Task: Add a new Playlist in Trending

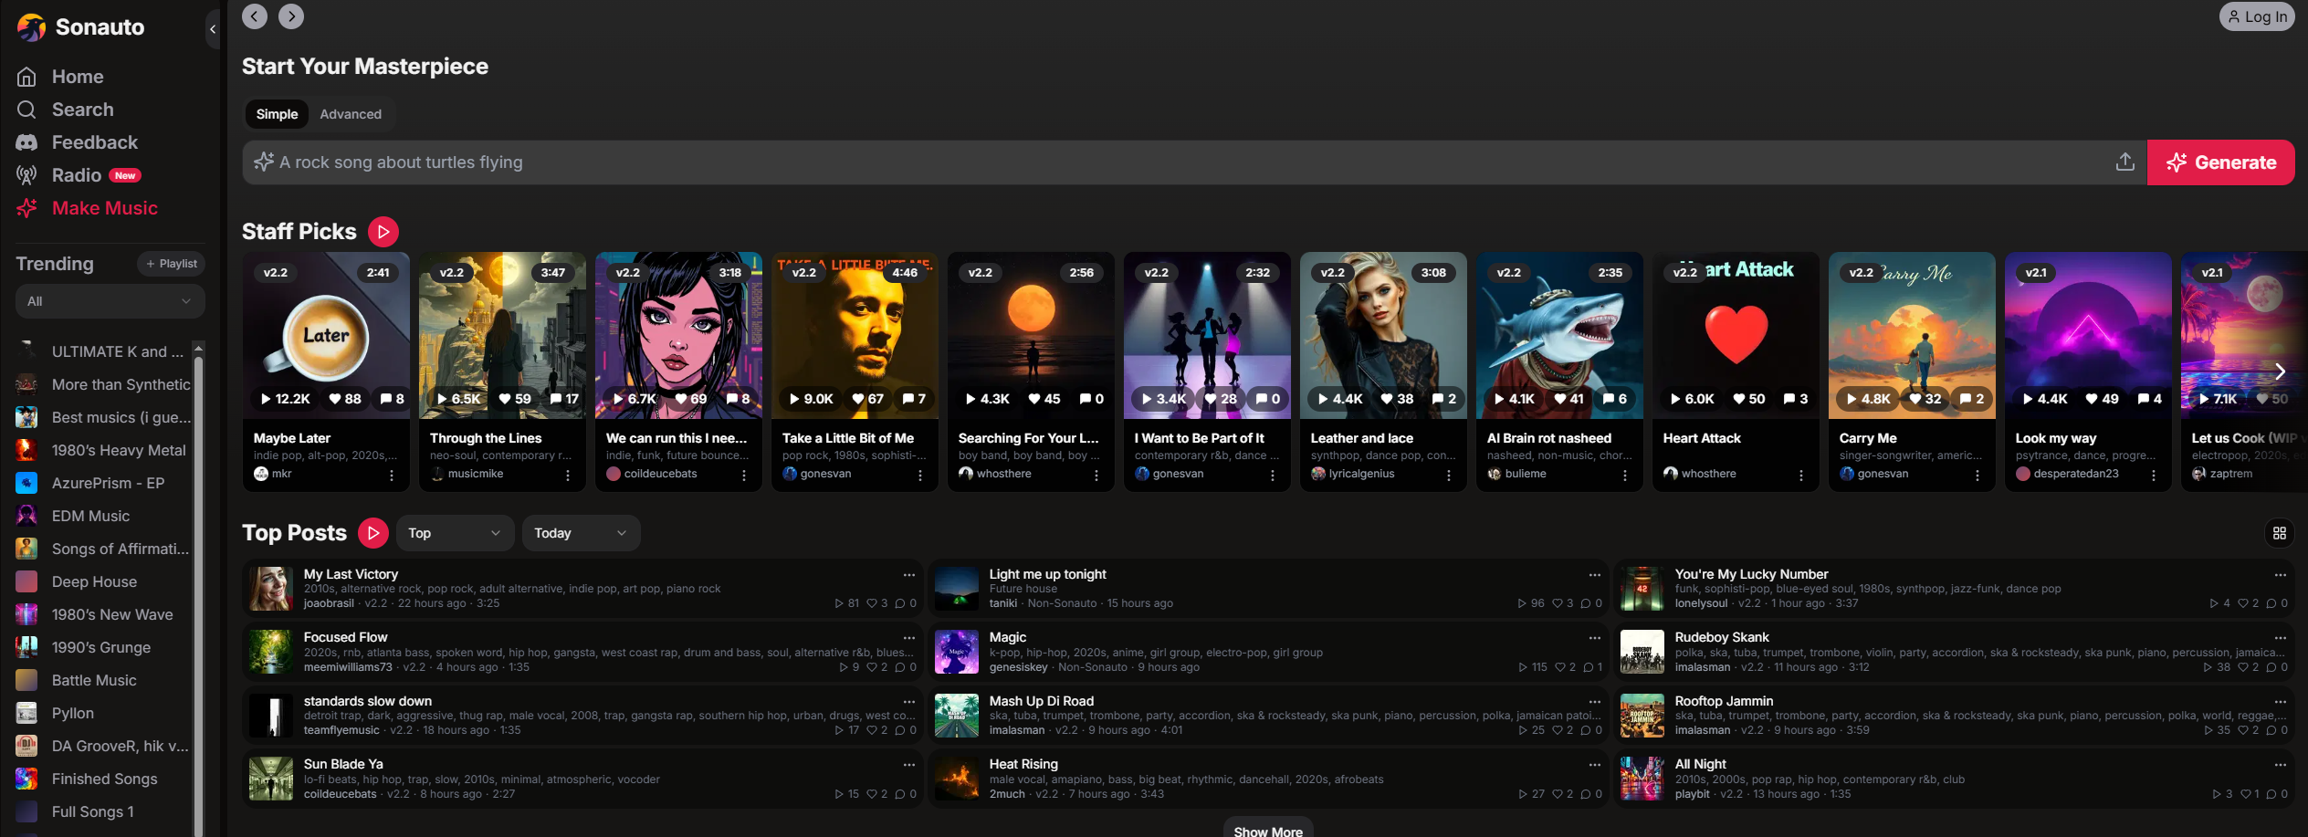Action: tap(172, 264)
